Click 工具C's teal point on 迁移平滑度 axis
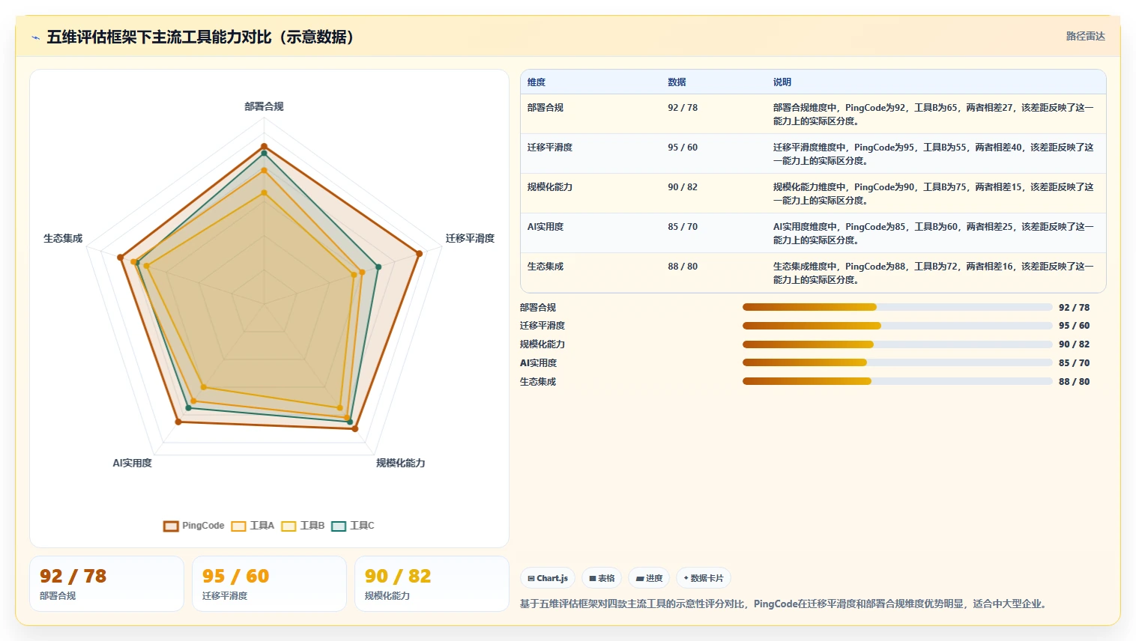This screenshot has height=641, width=1136. click(378, 267)
